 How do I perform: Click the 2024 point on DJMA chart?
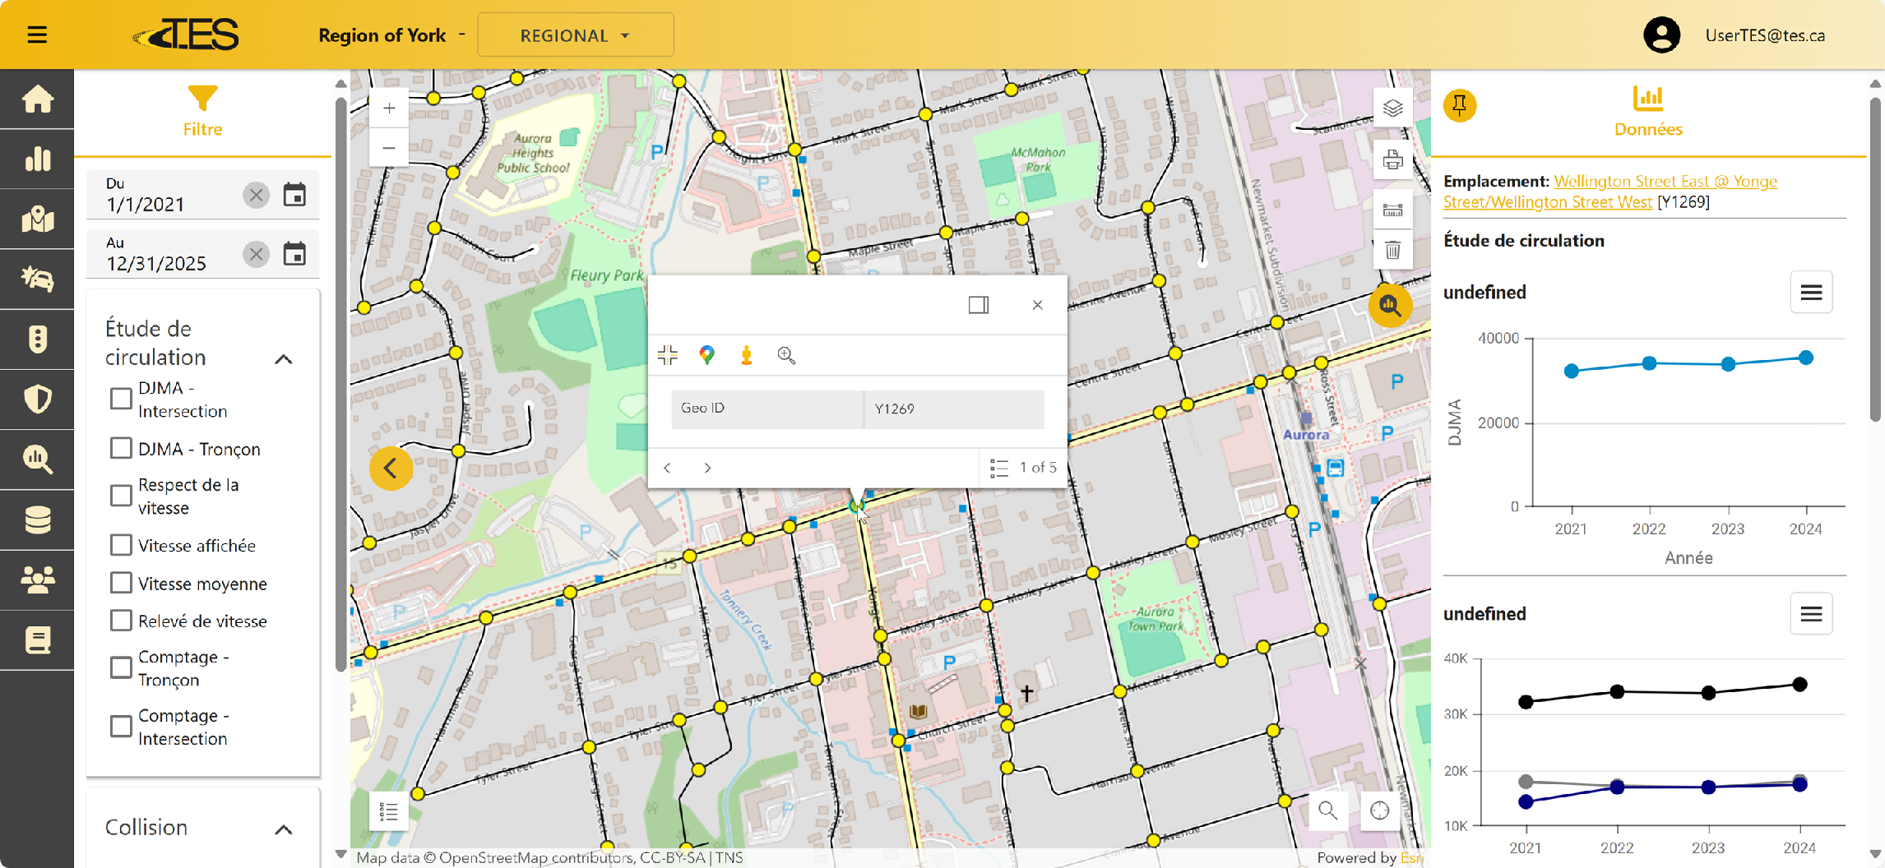click(x=1805, y=358)
